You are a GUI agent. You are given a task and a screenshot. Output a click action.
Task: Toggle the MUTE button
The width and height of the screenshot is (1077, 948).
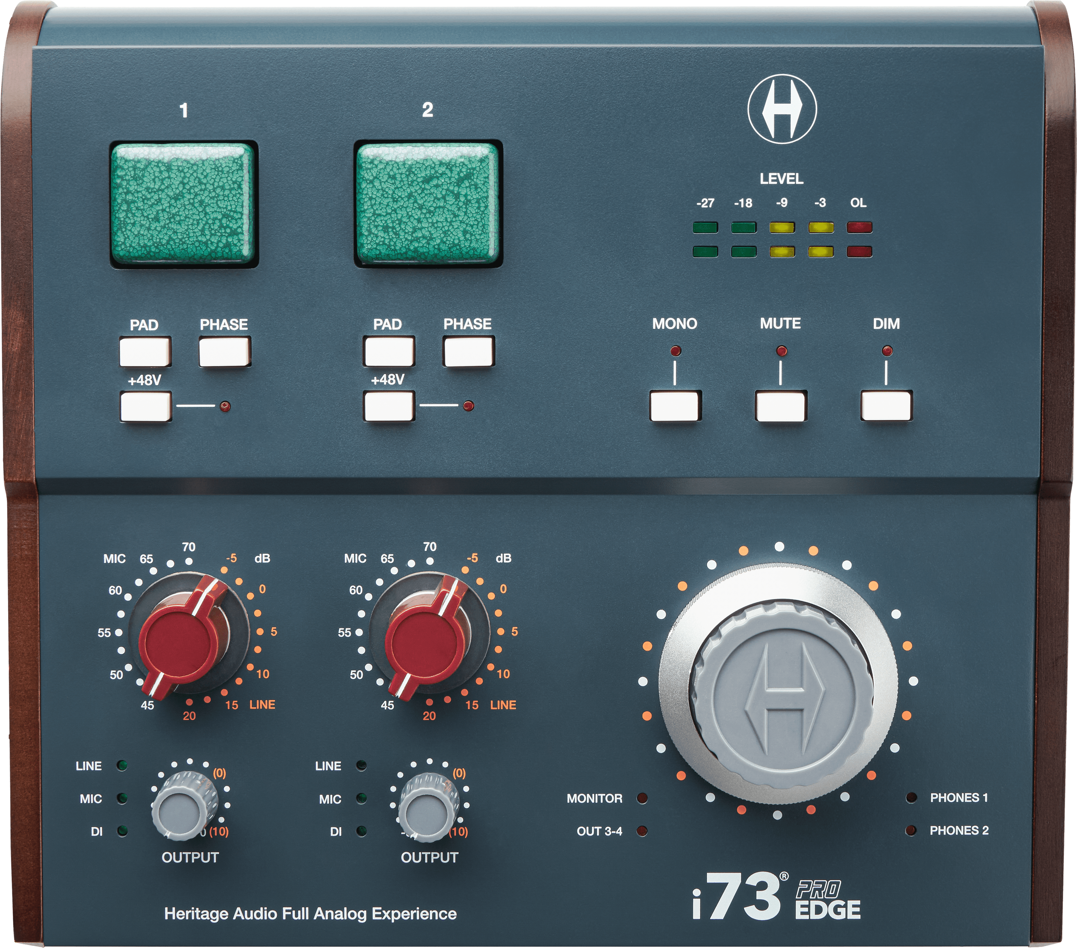781,406
